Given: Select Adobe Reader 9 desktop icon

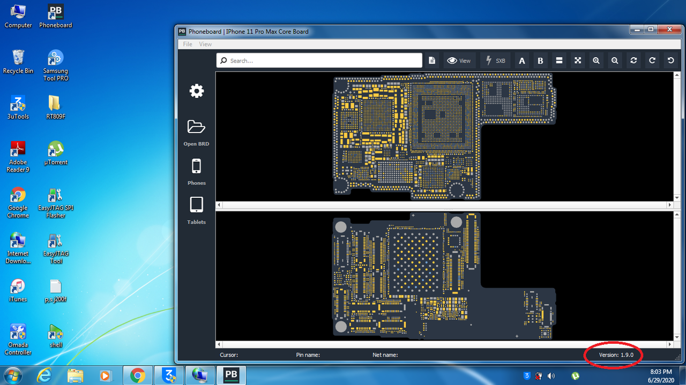Looking at the screenshot, I should [x=18, y=157].
